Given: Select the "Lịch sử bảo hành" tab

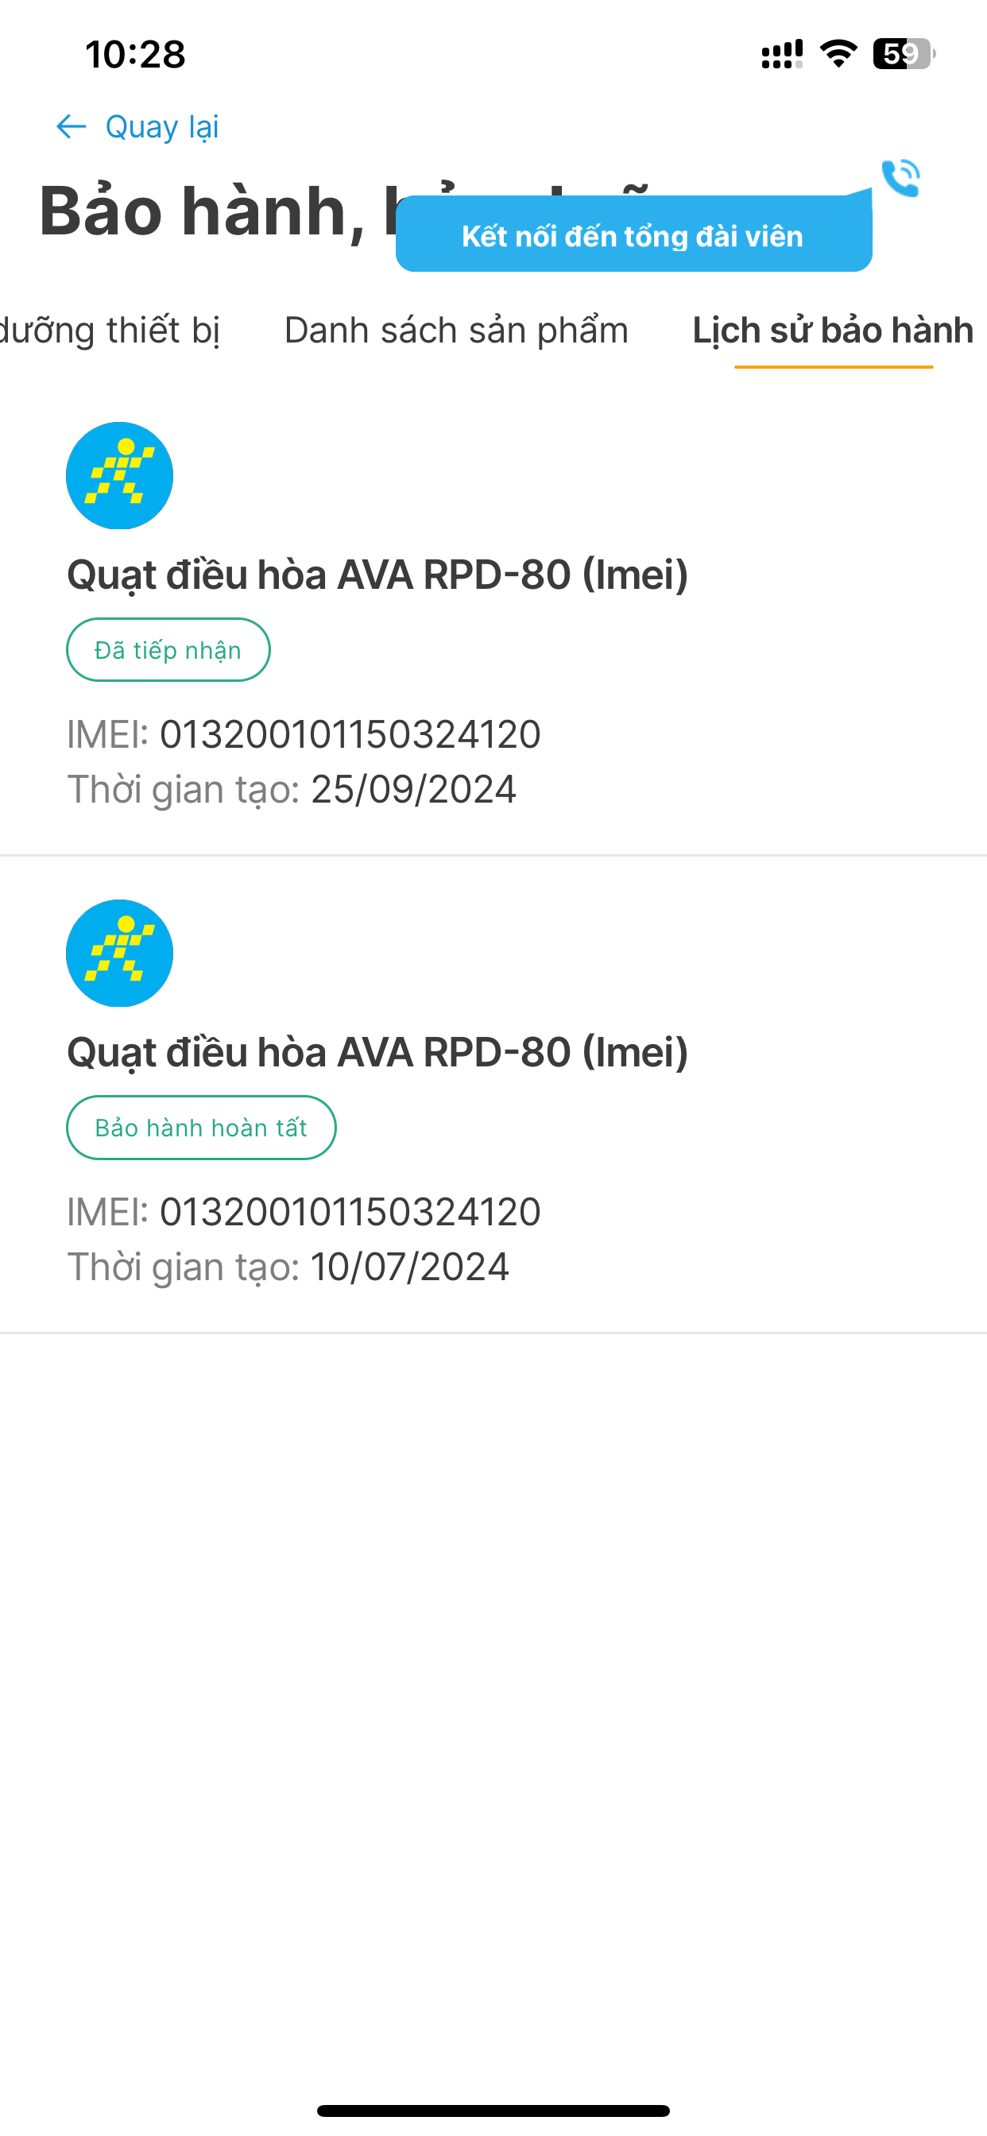Looking at the screenshot, I should 833,330.
